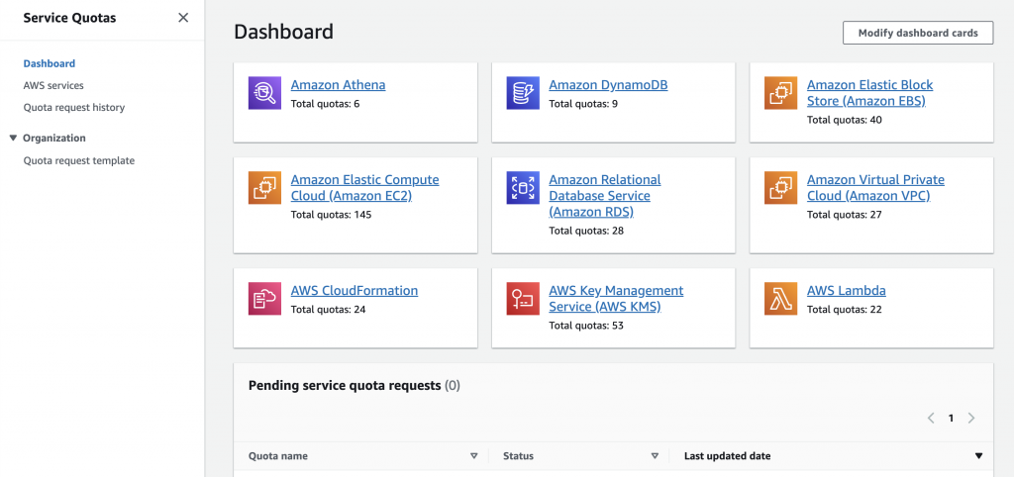Open AWS services in the sidebar

(53, 85)
